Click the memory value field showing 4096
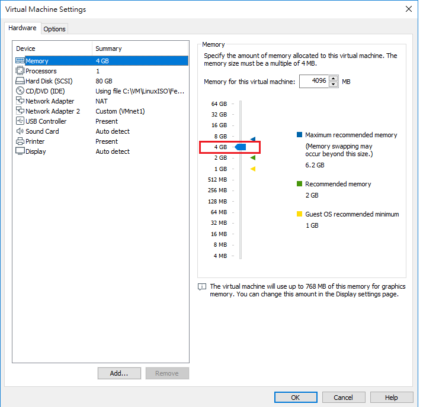Image resolution: width=423 pixels, height=407 pixels. tap(314, 81)
